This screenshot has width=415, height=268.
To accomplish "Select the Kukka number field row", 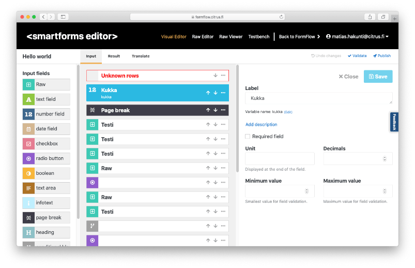I will [x=158, y=93].
